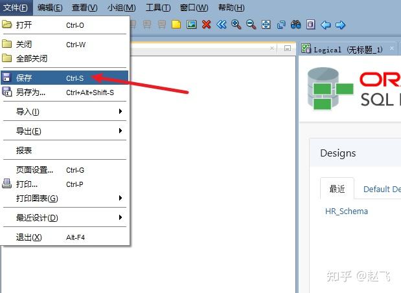Click the Fit Screen toolbar icon
Image resolution: width=401 pixels, height=293 pixels.
(266, 25)
